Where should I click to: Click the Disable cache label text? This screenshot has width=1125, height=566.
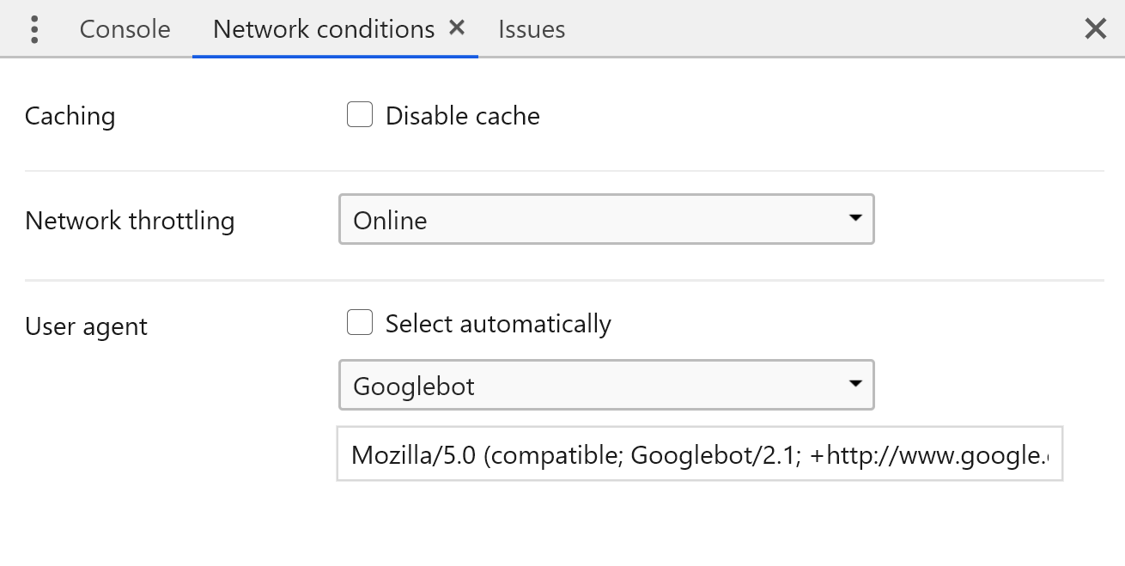click(462, 116)
